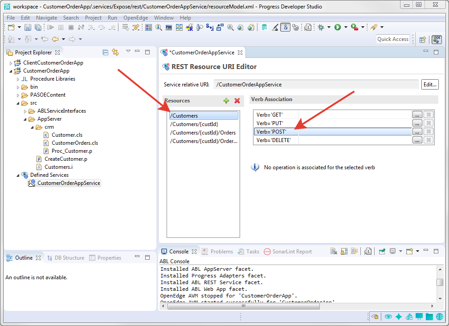Click the Save All toolbar icon

point(38,27)
